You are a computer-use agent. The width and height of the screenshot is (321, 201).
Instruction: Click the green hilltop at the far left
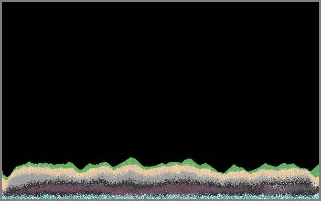point(29,164)
